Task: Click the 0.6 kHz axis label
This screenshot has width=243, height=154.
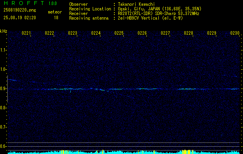Action: [x=3, y=146]
